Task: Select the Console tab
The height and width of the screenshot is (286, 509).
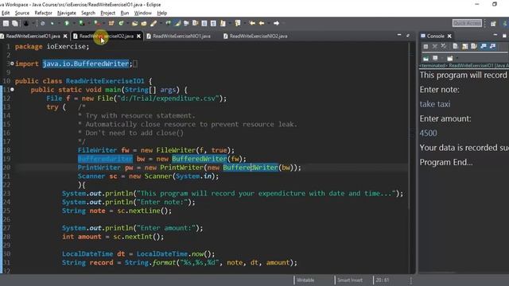Action: (x=435, y=36)
